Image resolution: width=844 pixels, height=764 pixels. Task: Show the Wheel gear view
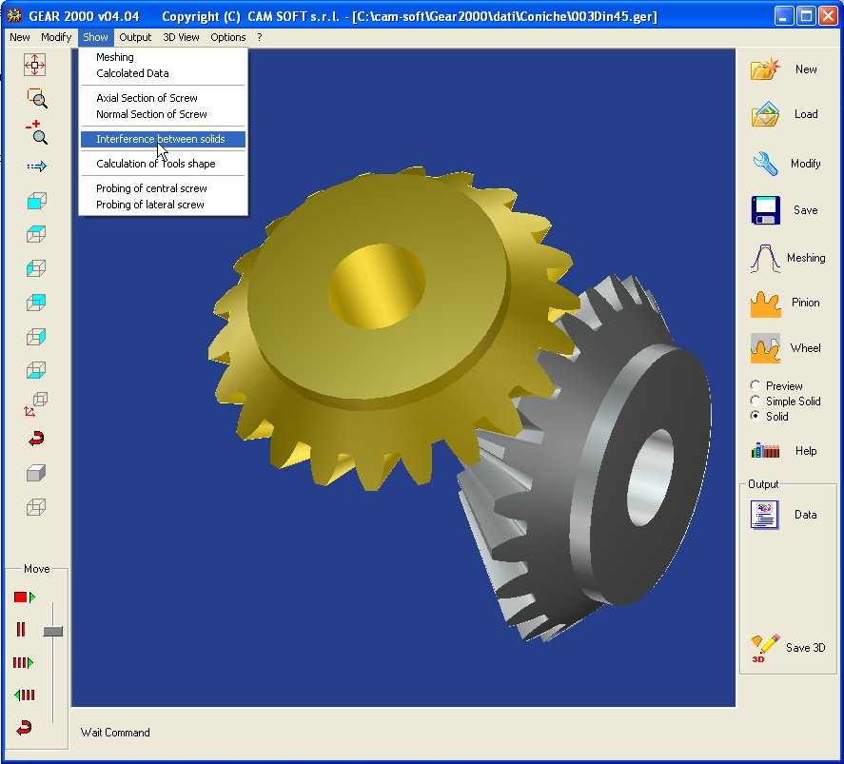click(766, 348)
